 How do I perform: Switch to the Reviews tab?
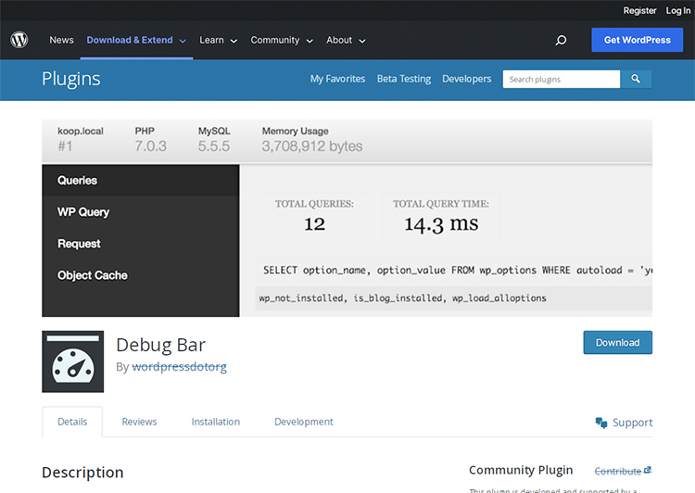pos(139,422)
